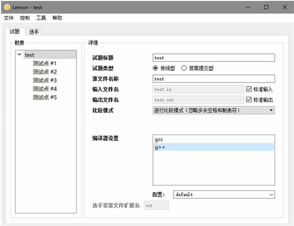Close the Lemon window
The width and height of the screenshot is (294, 226).
[x=285, y=7]
